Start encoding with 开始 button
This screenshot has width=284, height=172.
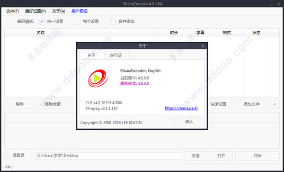click(257, 156)
